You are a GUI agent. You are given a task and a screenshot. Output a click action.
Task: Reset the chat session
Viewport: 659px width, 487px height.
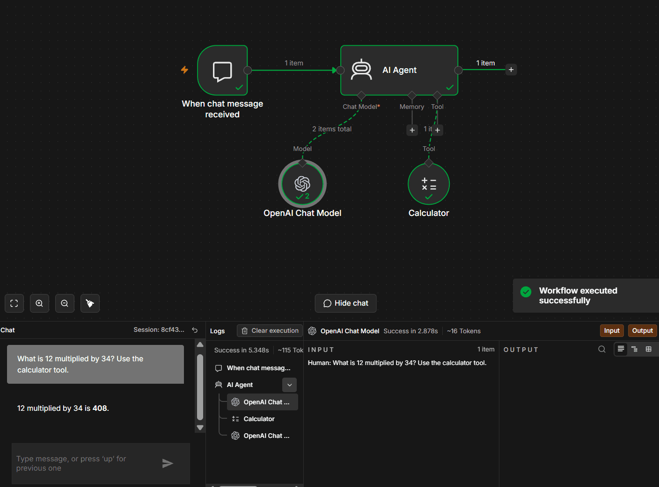click(x=195, y=330)
